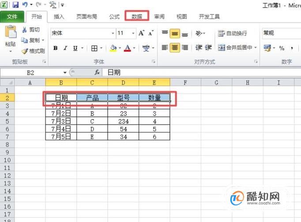Screen dimensions: 301x222
Task: Switch to the 开发工具 Developer tab
Action: 209,17
